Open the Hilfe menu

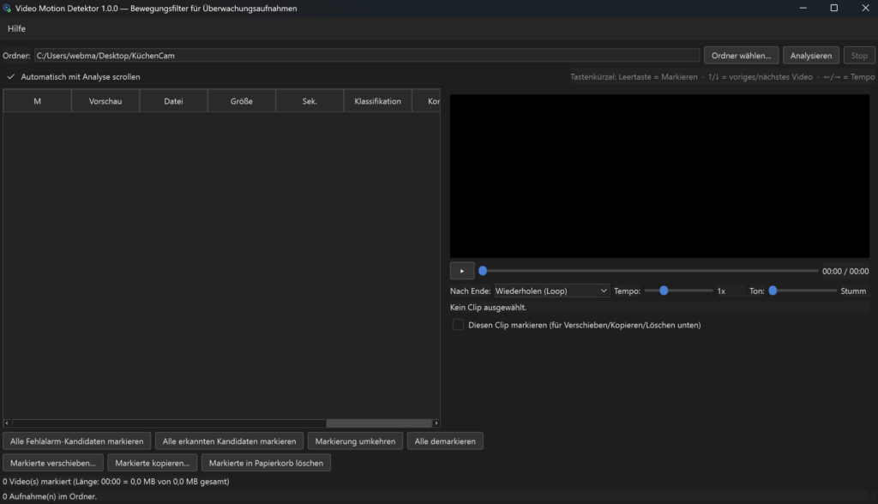click(x=16, y=28)
